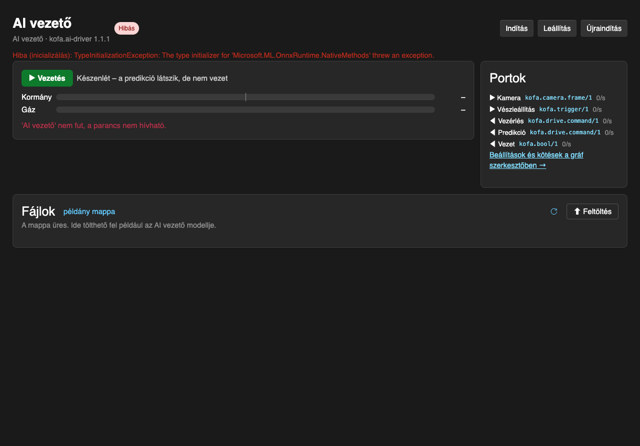This screenshot has width=640, height=446.
Task: Click the Vezet port name
Action: (x=507, y=144)
